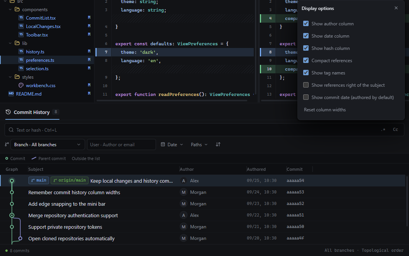Click the main branch label badge
This screenshot has width=409, height=256.
click(39, 180)
